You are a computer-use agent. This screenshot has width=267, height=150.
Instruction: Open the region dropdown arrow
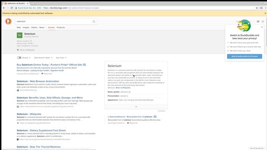coord(30,57)
